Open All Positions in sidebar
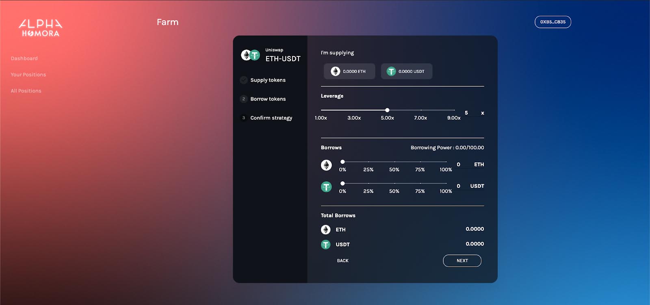 tap(26, 91)
